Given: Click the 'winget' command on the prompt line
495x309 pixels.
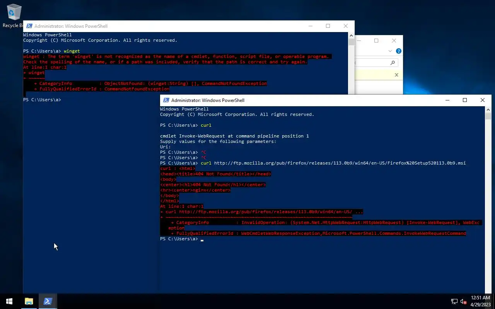Looking at the screenshot, I should pyautogui.click(x=72, y=51).
